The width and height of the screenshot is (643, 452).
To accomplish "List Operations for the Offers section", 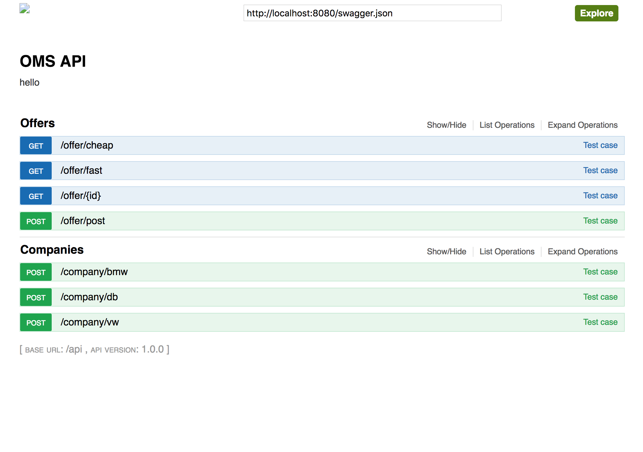I will pos(507,125).
